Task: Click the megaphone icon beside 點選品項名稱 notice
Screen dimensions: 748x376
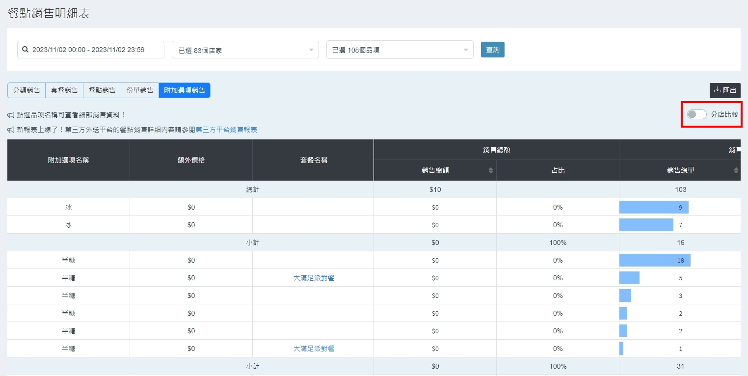Action: coord(11,115)
